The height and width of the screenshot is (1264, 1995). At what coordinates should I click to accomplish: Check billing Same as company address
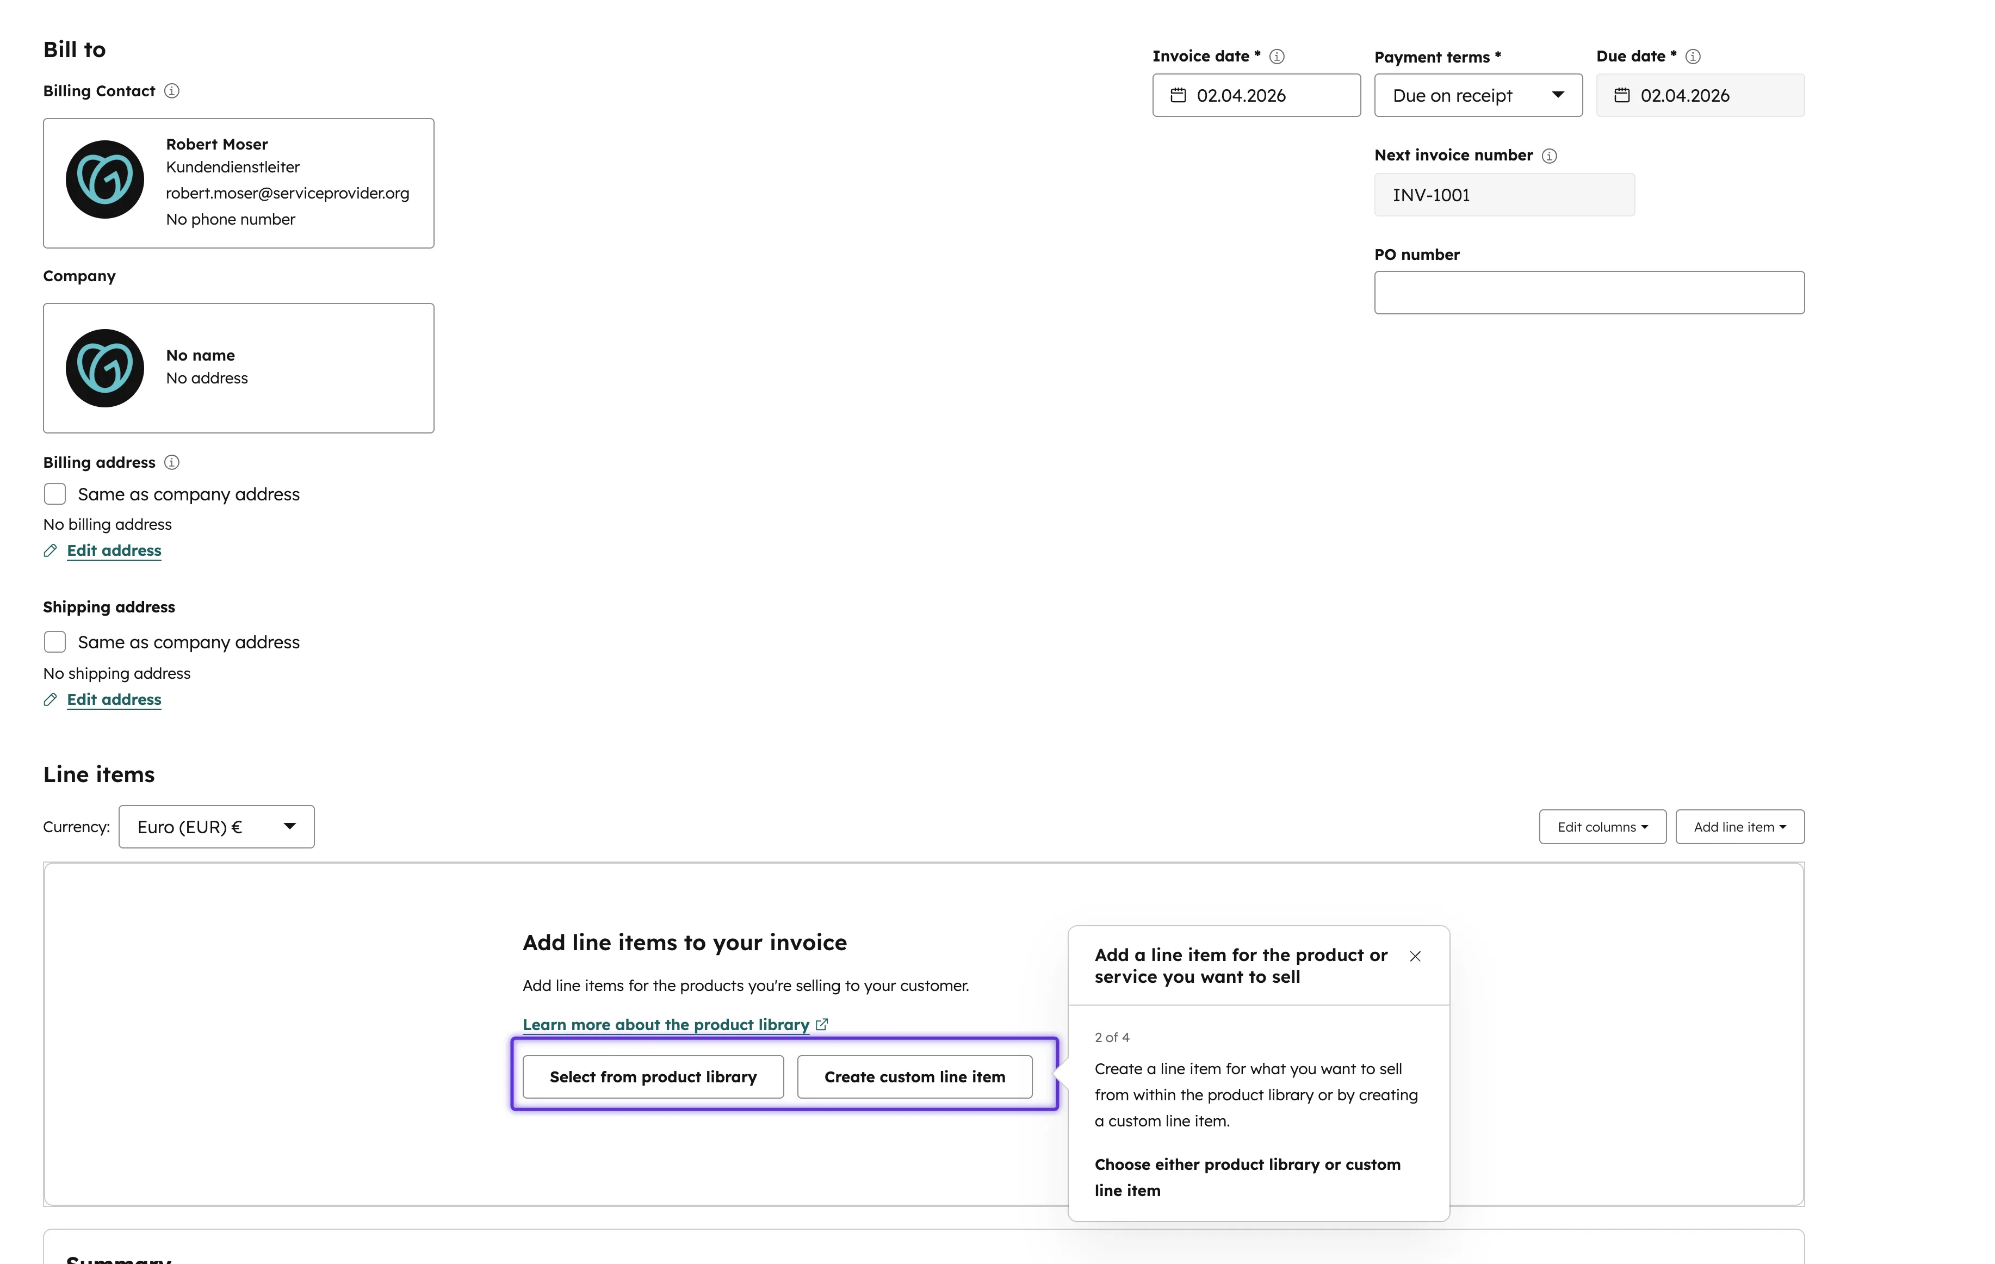coord(55,494)
